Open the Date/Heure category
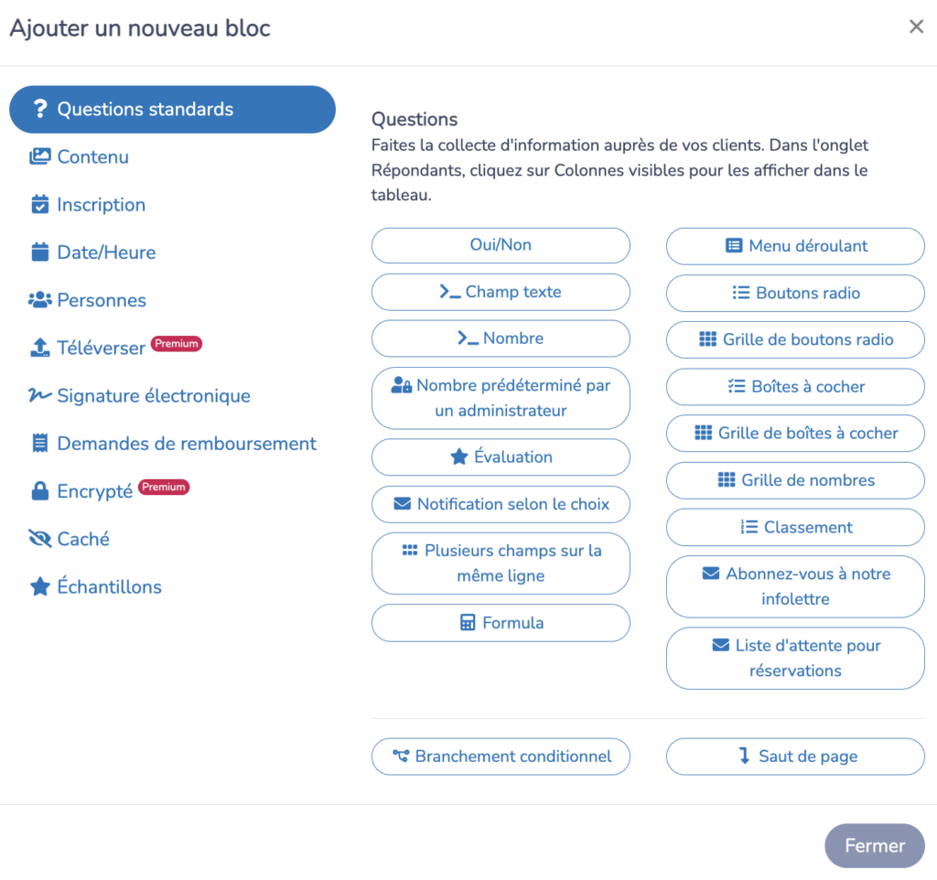The height and width of the screenshot is (880, 937). 105,252
